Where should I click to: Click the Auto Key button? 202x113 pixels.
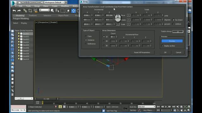[x=133, y=107]
